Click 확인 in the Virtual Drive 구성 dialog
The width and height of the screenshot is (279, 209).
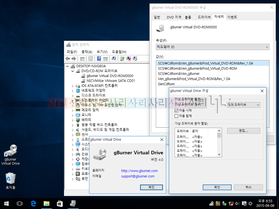(x=217, y=187)
